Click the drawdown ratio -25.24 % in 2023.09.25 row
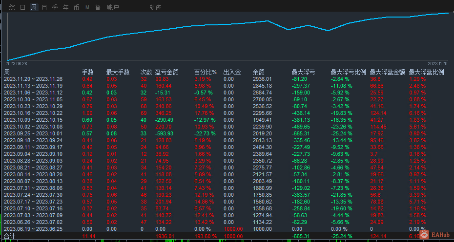Image resolution: width=454 pixels, height=242 pixels. 342,134
